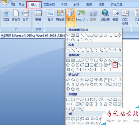Pick the chevron shape in 箭头总汇
Screen dimensions: 139x125
point(101,85)
